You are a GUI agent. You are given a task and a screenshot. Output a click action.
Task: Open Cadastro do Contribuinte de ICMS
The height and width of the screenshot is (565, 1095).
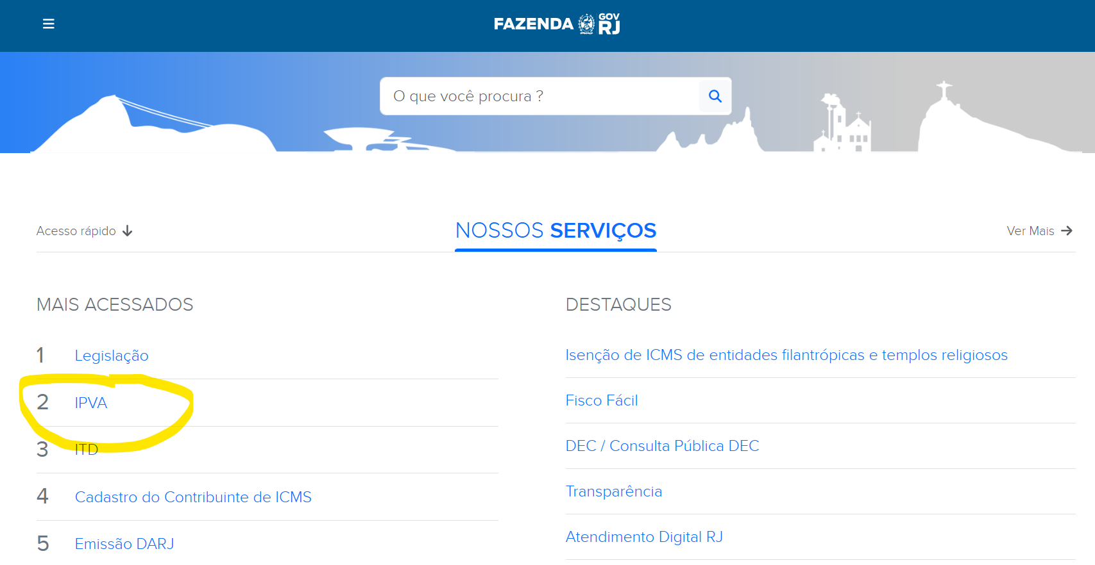click(193, 497)
